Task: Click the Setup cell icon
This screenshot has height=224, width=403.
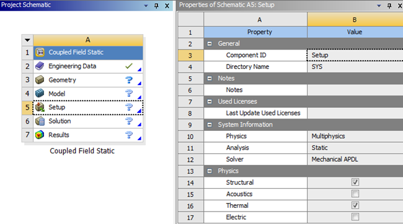Action: coord(40,107)
